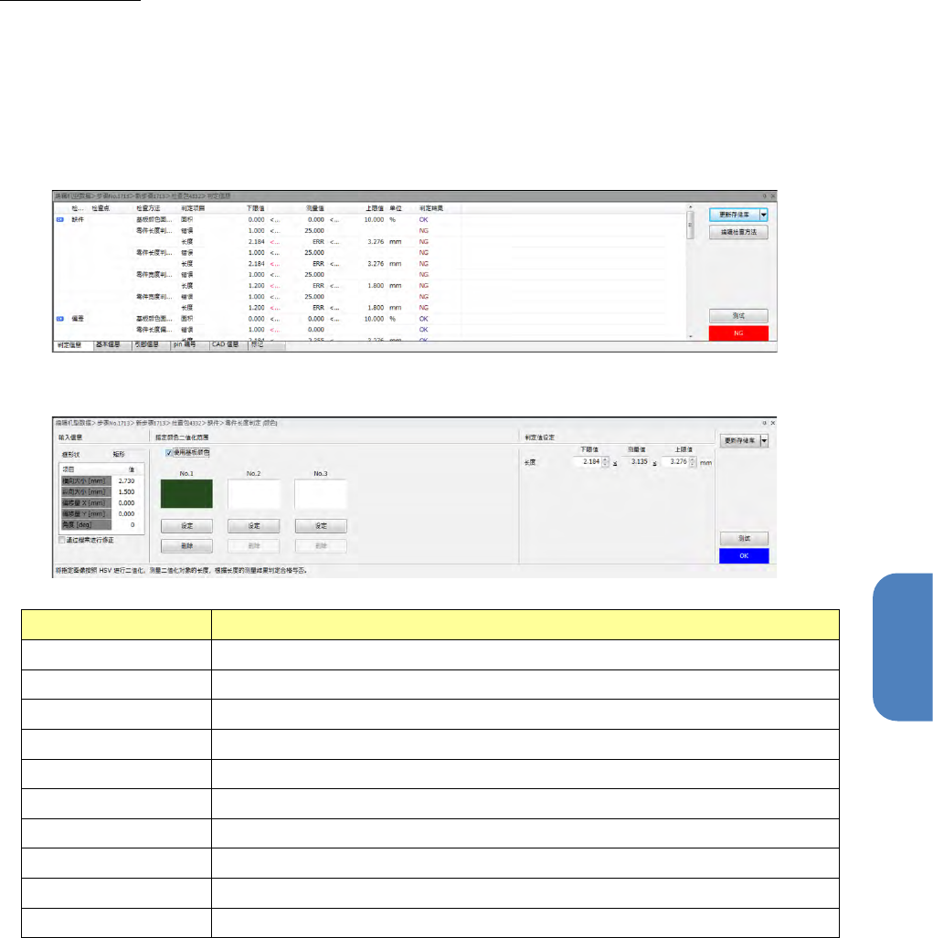Click the 上限值 field showing 3.276
Image resolution: width=933 pixels, height=938 pixels.
coord(675,462)
